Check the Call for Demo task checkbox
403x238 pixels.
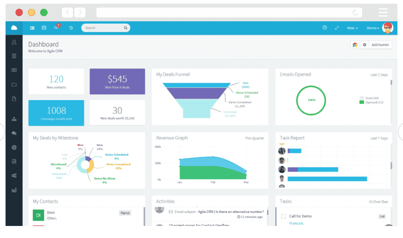(283, 216)
